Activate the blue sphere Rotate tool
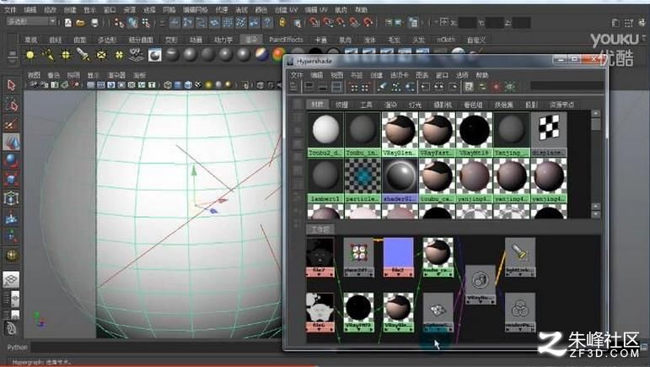 pyautogui.click(x=11, y=160)
